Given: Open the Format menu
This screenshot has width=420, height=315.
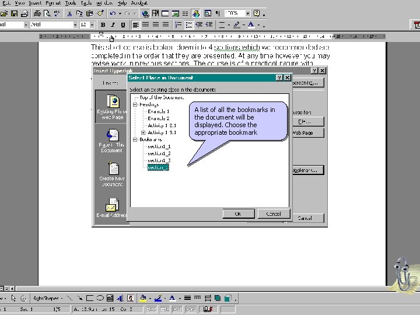Looking at the screenshot, I should (53, 3).
